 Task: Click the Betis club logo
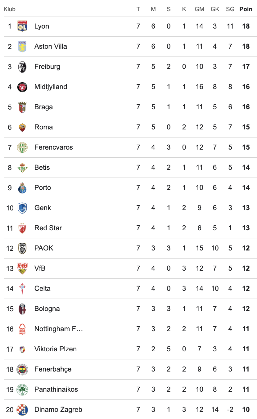(22, 168)
